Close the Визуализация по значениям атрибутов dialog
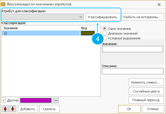Screen dimensions: 166x114 coord(159,4)
